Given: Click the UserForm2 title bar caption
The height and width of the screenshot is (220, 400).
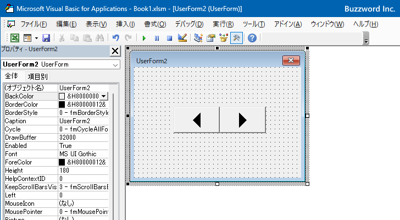Looking at the screenshot, I should [152, 61].
